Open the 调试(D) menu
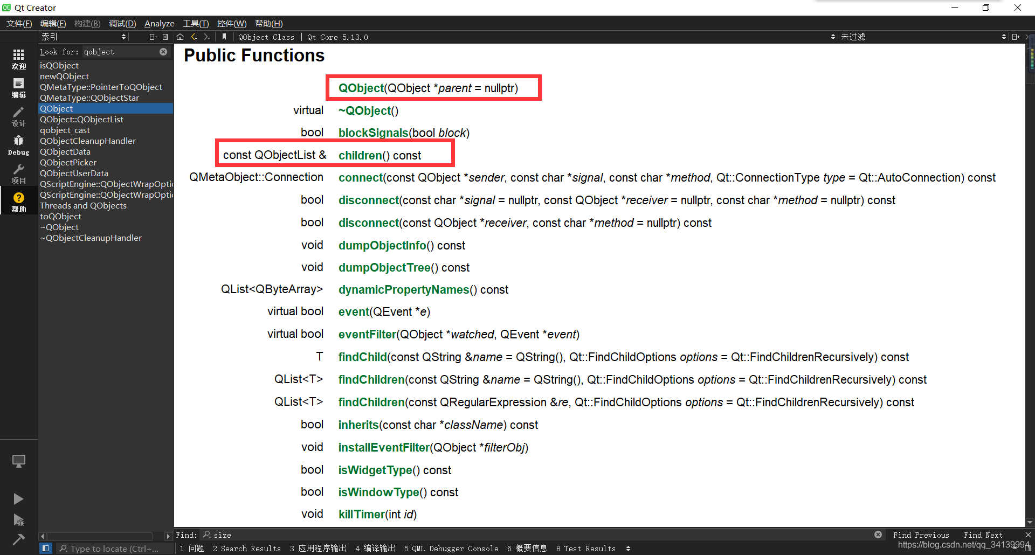1035x555 pixels. click(x=122, y=24)
